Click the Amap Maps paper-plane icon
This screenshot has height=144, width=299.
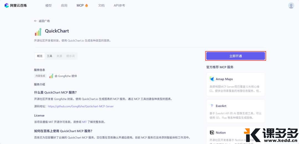[x=212, y=79]
